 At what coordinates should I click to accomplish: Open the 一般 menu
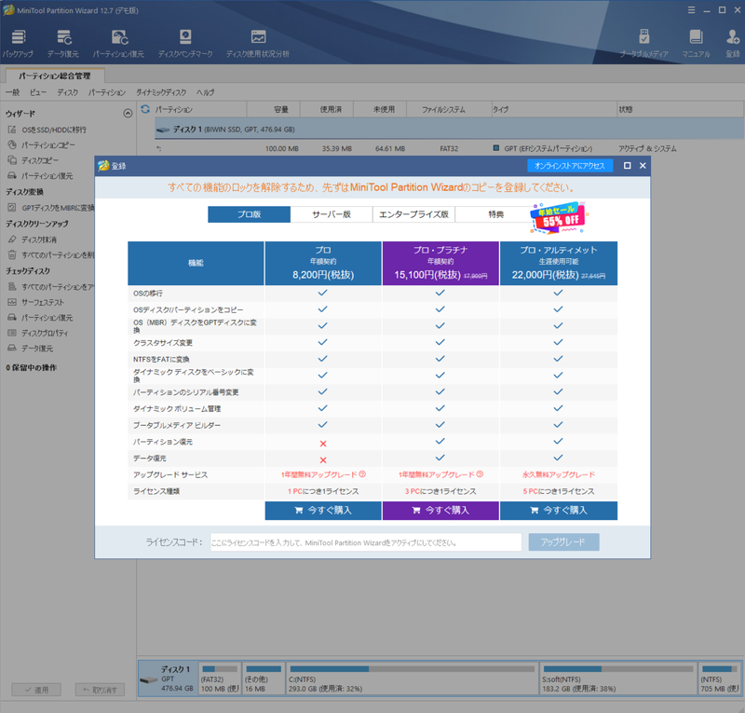[x=12, y=92]
